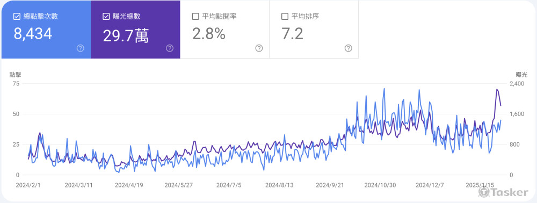This screenshot has height=203, width=537.
Task: Open help icon in 平均點閱率 card
Action: click(x=259, y=48)
